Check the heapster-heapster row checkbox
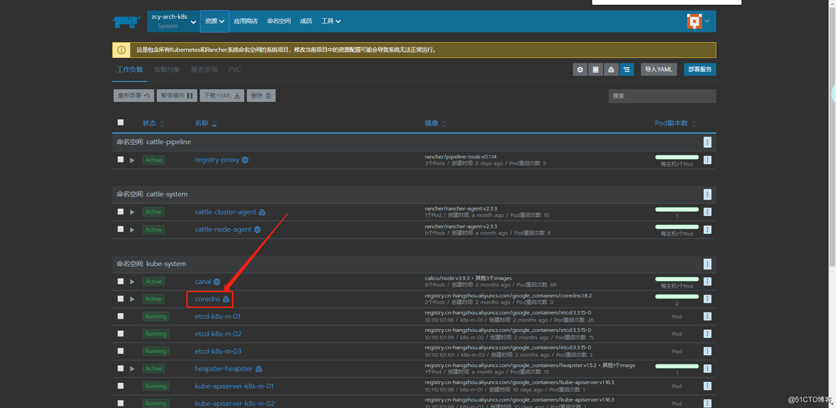The width and height of the screenshot is (836, 408). [121, 368]
